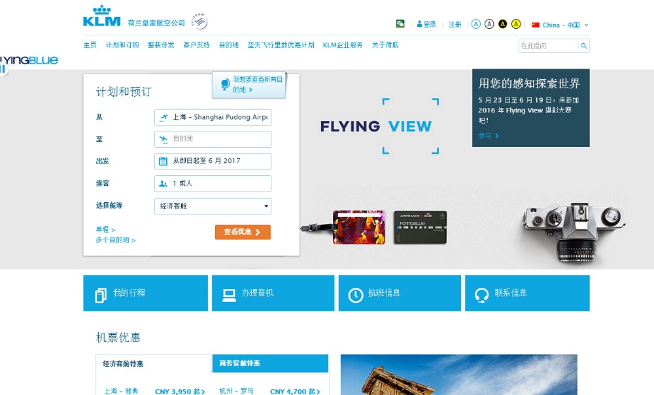Open the SkyTeam alliance logo
Screen dimensions: 654x395
(x=199, y=22)
